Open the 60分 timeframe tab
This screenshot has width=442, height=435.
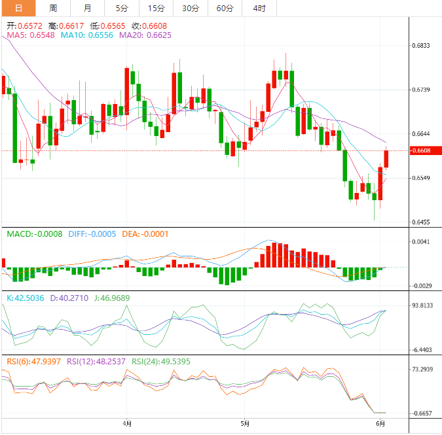[x=225, y=9]
